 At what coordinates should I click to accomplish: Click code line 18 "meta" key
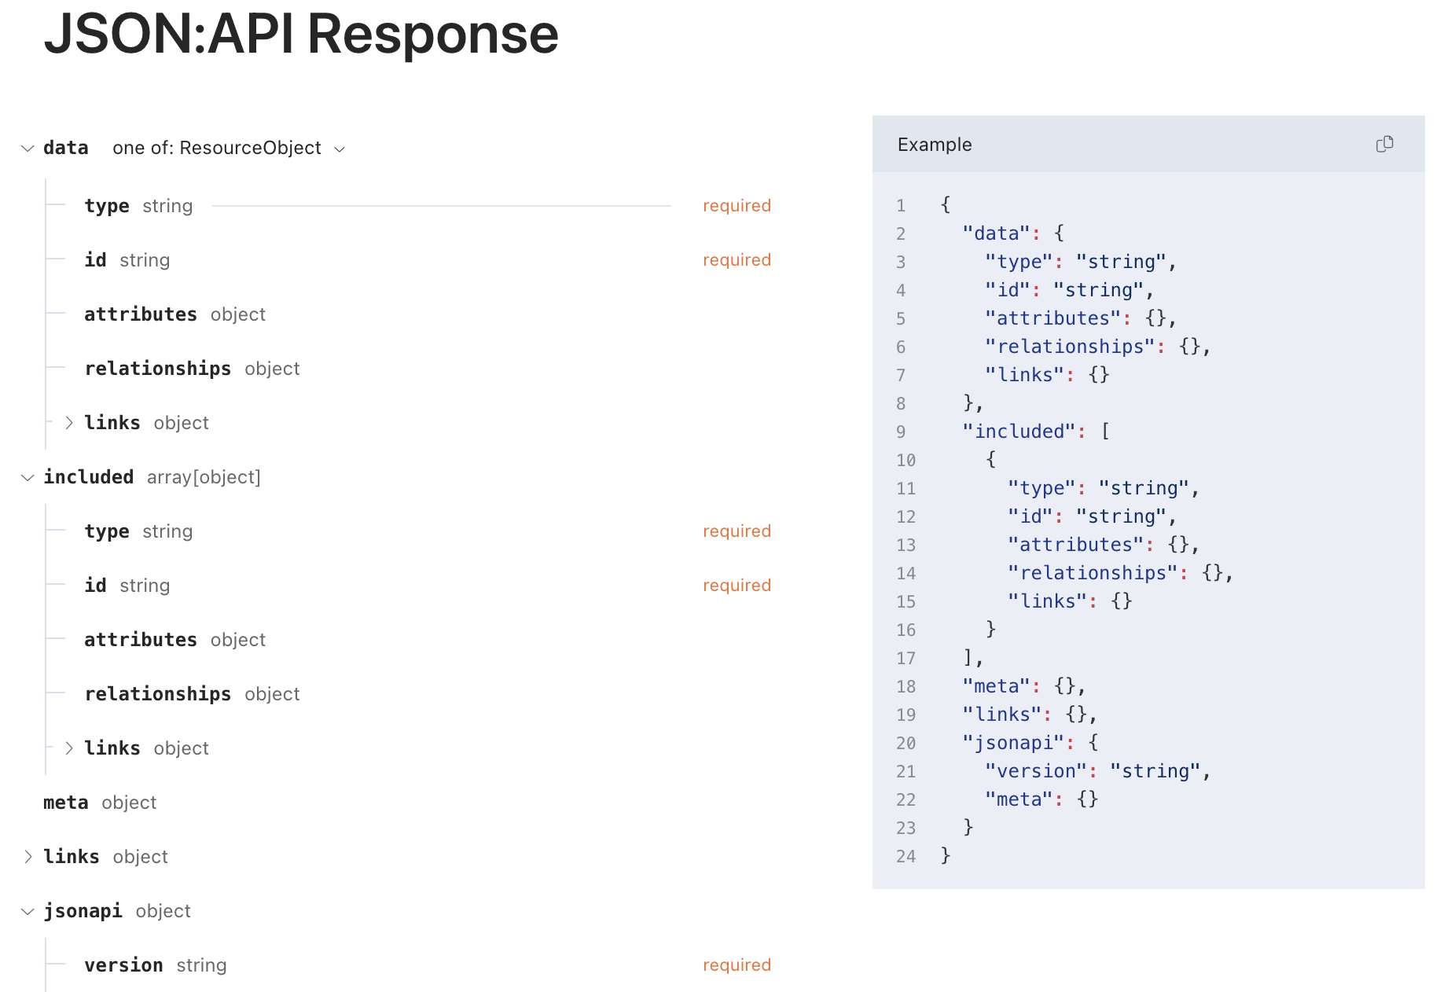click(x=997, y=686)
